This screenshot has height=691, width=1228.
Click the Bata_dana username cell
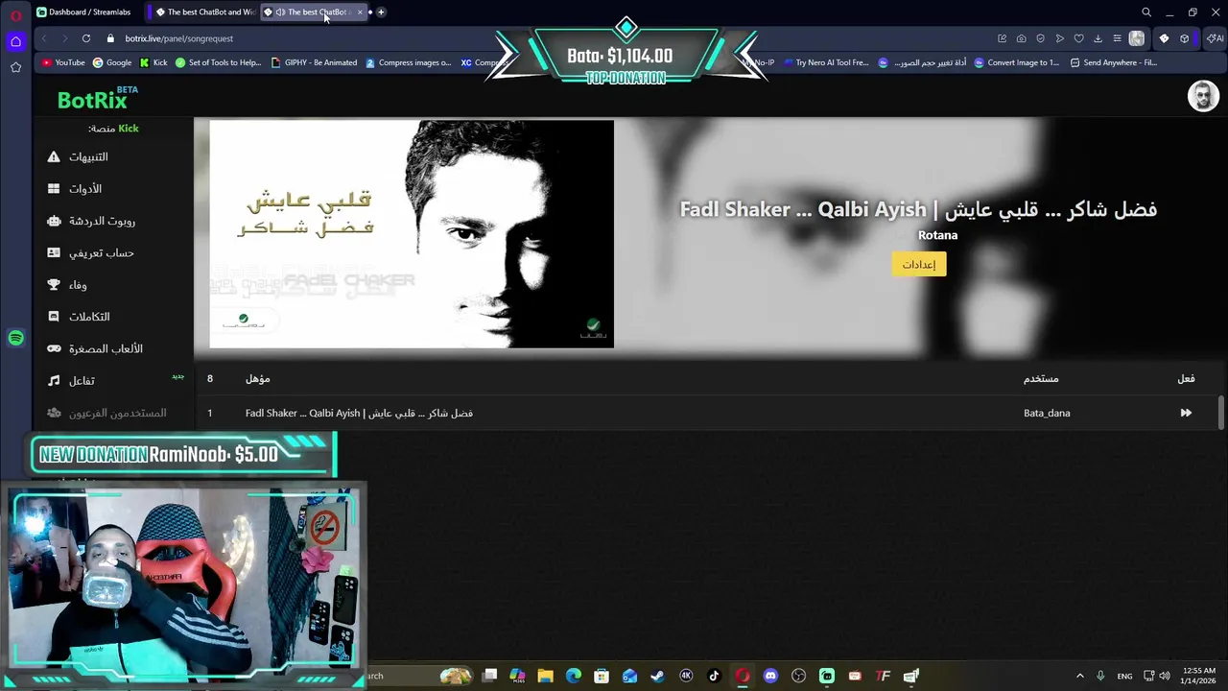(1047, 413)
